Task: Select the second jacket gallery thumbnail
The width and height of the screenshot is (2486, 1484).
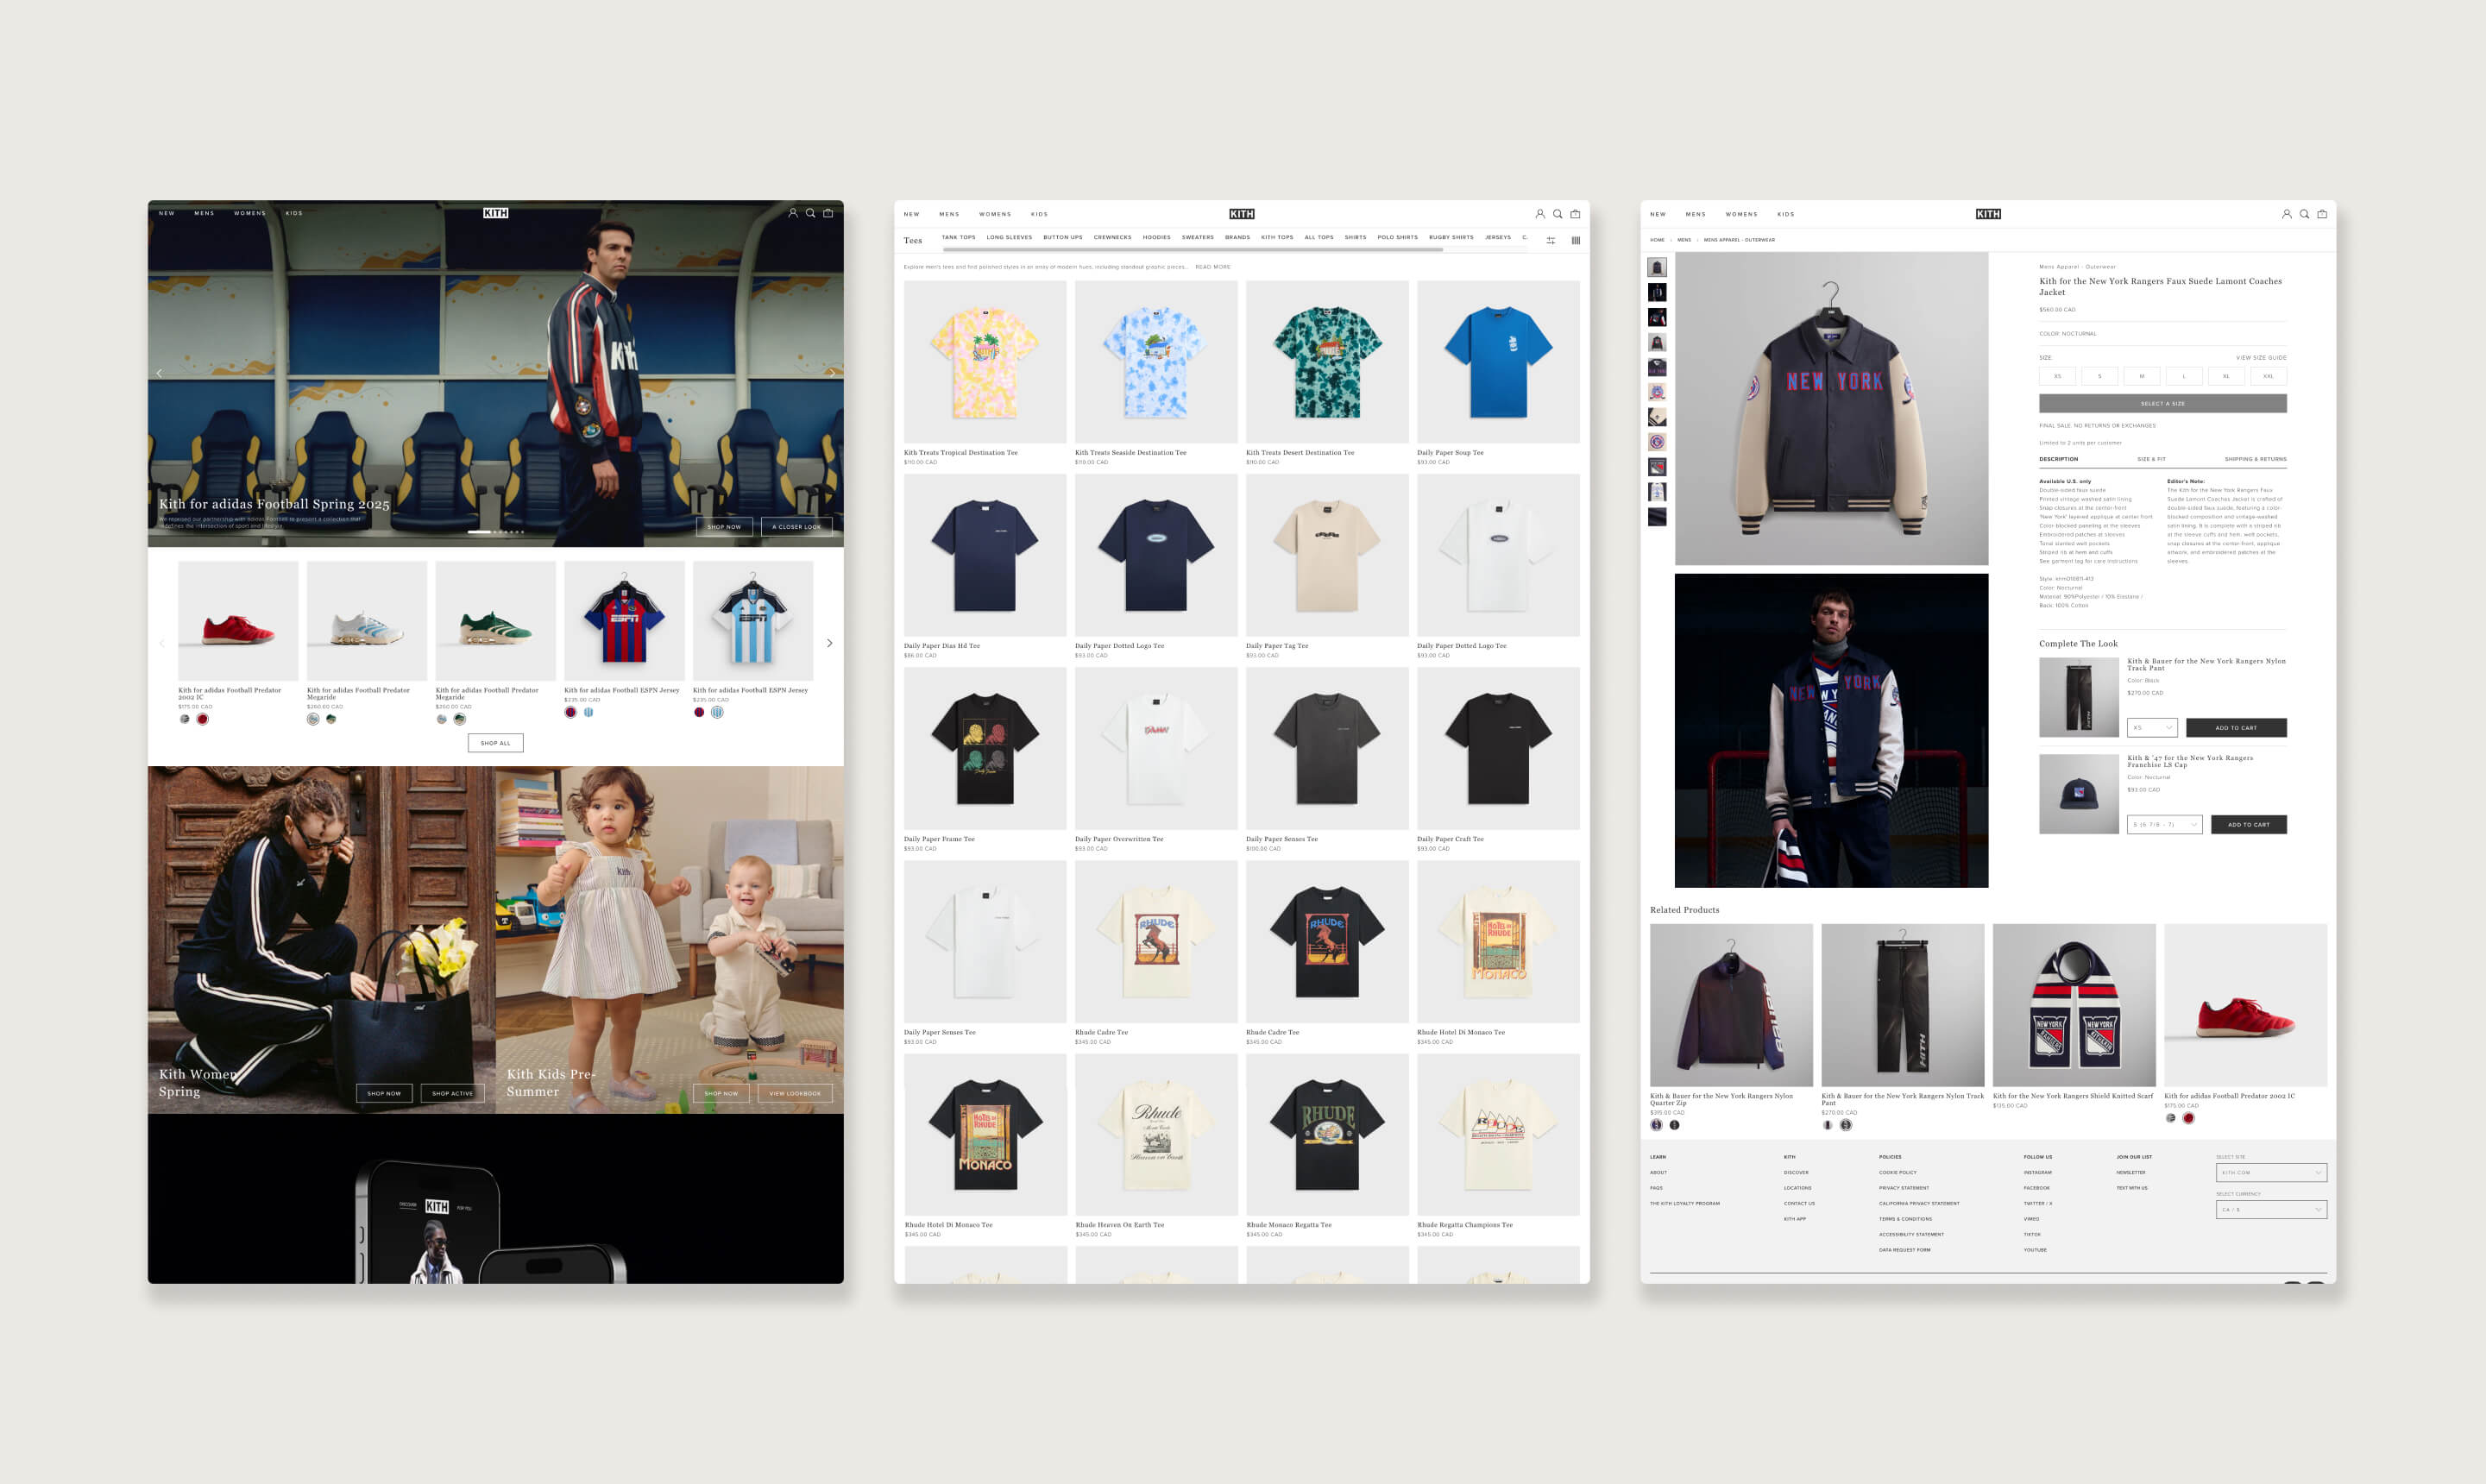Action: point(1657,292)
